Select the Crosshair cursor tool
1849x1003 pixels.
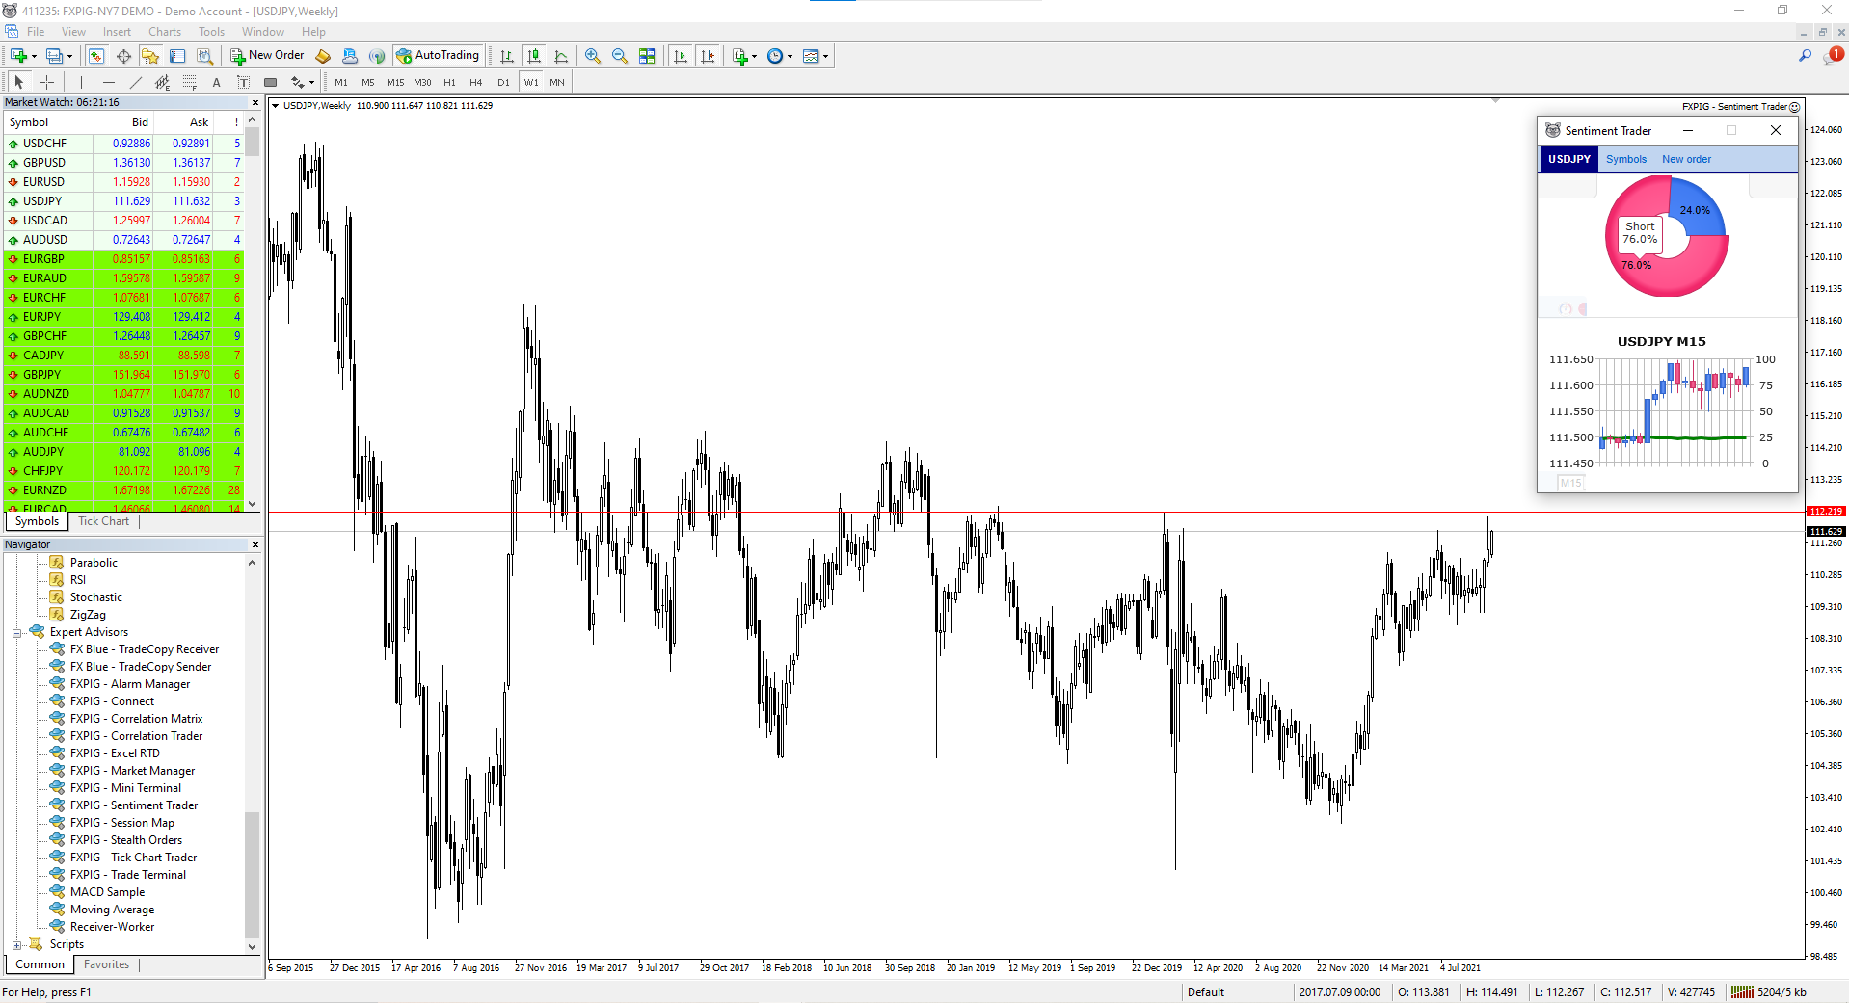point(46,82)
